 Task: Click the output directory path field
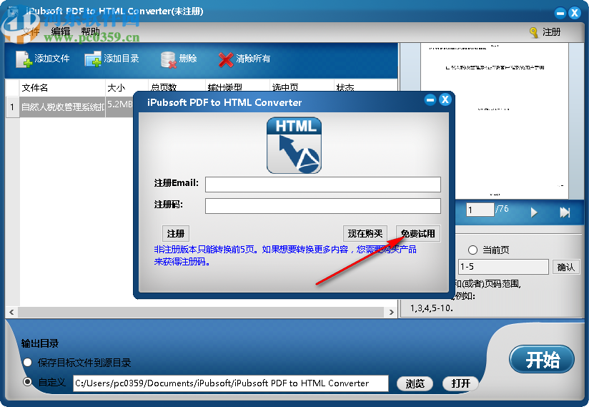231,383
